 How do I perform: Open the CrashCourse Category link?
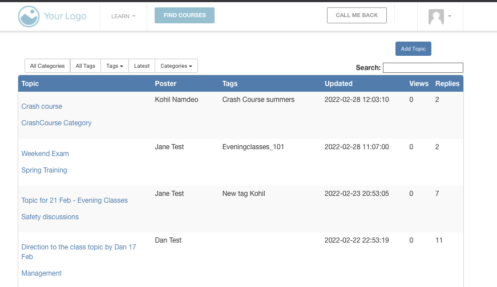tap(56, 123)
